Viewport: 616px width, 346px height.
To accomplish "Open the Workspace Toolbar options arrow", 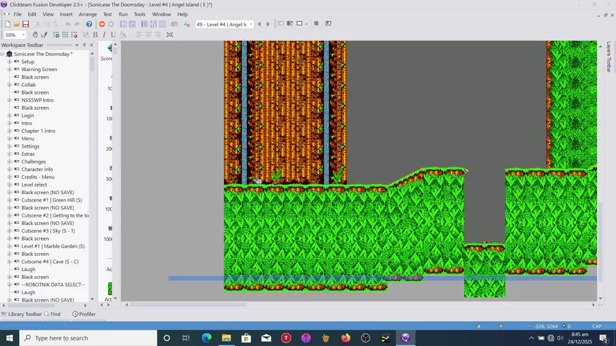I will pos(77,45).
